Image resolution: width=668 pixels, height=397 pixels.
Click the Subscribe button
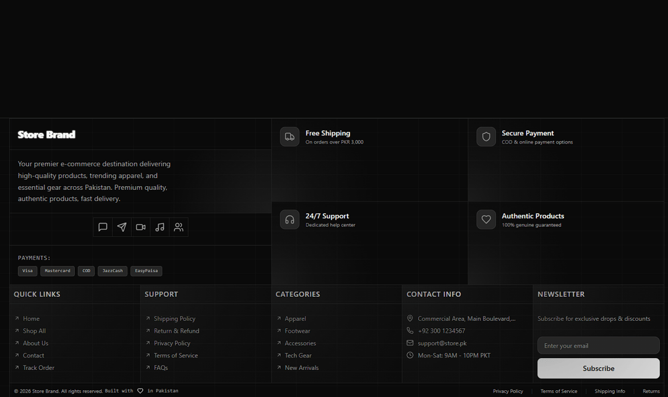(x=598, y=369)
